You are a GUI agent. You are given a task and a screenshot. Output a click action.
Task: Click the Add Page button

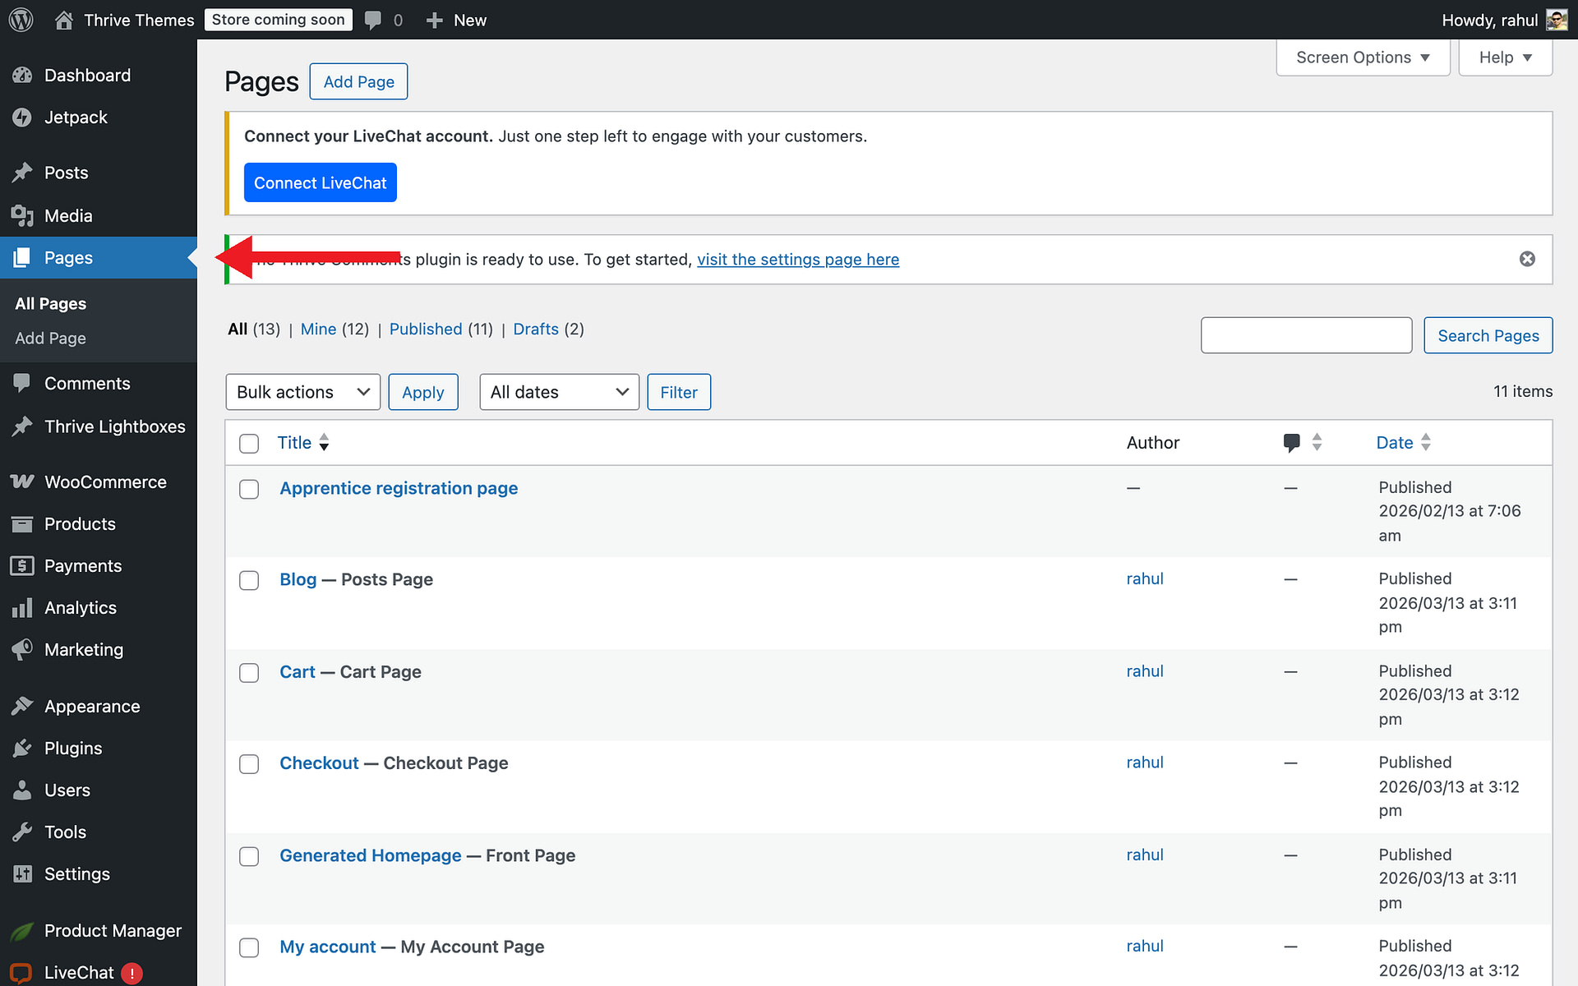tap(358, 81)
